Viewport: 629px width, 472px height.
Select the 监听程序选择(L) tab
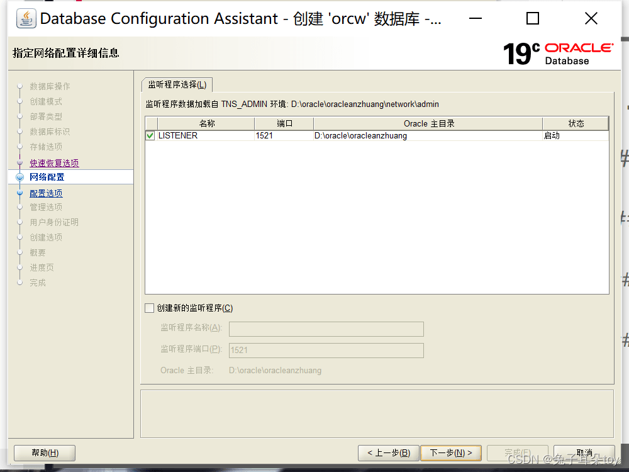pyautogui.click(x=177, y=85)
